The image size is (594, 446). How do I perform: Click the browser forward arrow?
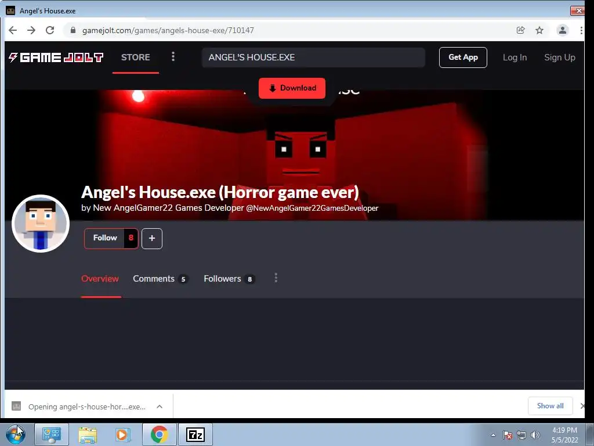pyautogui.click(x=31, y=30)
